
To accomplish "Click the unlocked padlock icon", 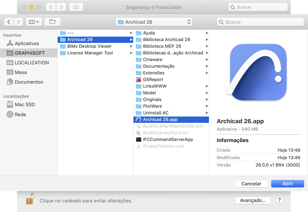I will [x=30, y=199].
